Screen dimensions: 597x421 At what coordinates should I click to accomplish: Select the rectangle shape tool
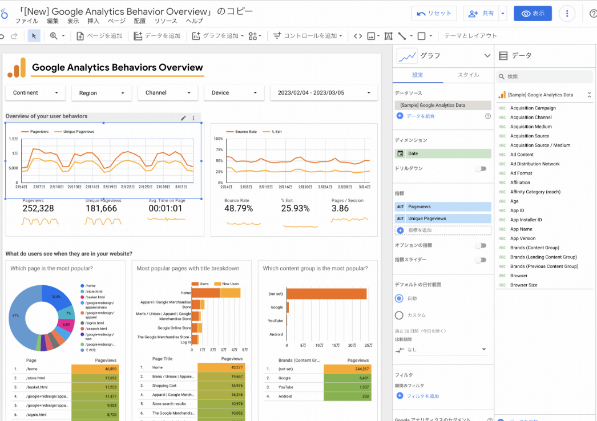[x=421, y=36]
